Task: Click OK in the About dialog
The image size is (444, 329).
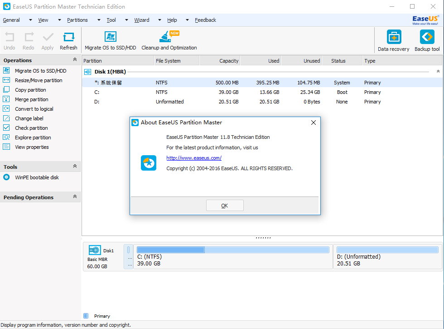Action: (225, 205)
